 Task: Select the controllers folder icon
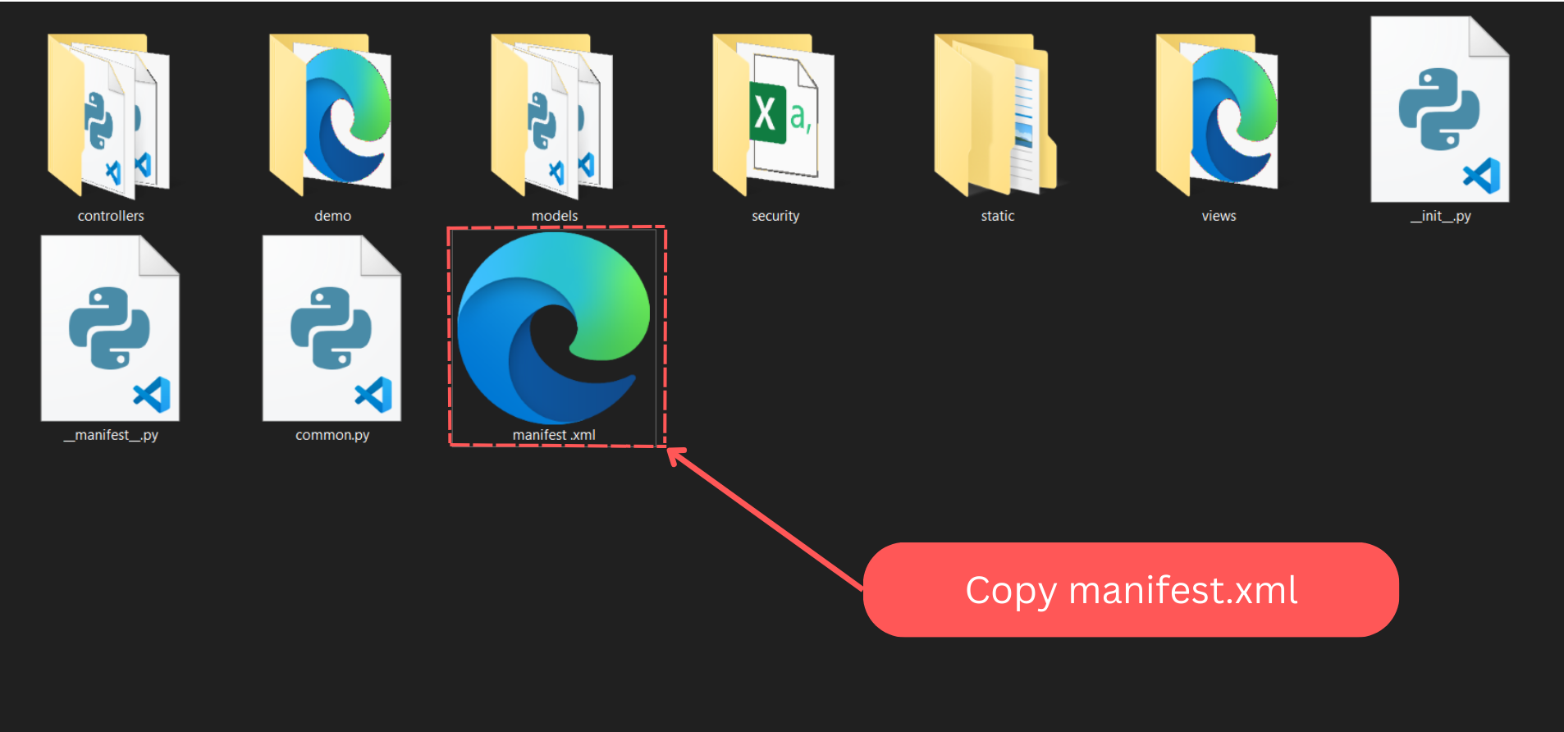coord(109,115)
